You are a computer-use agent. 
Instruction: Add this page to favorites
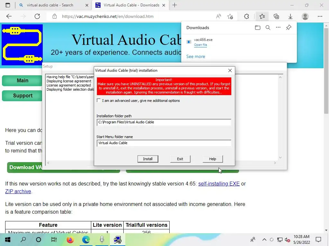[230, 16]
